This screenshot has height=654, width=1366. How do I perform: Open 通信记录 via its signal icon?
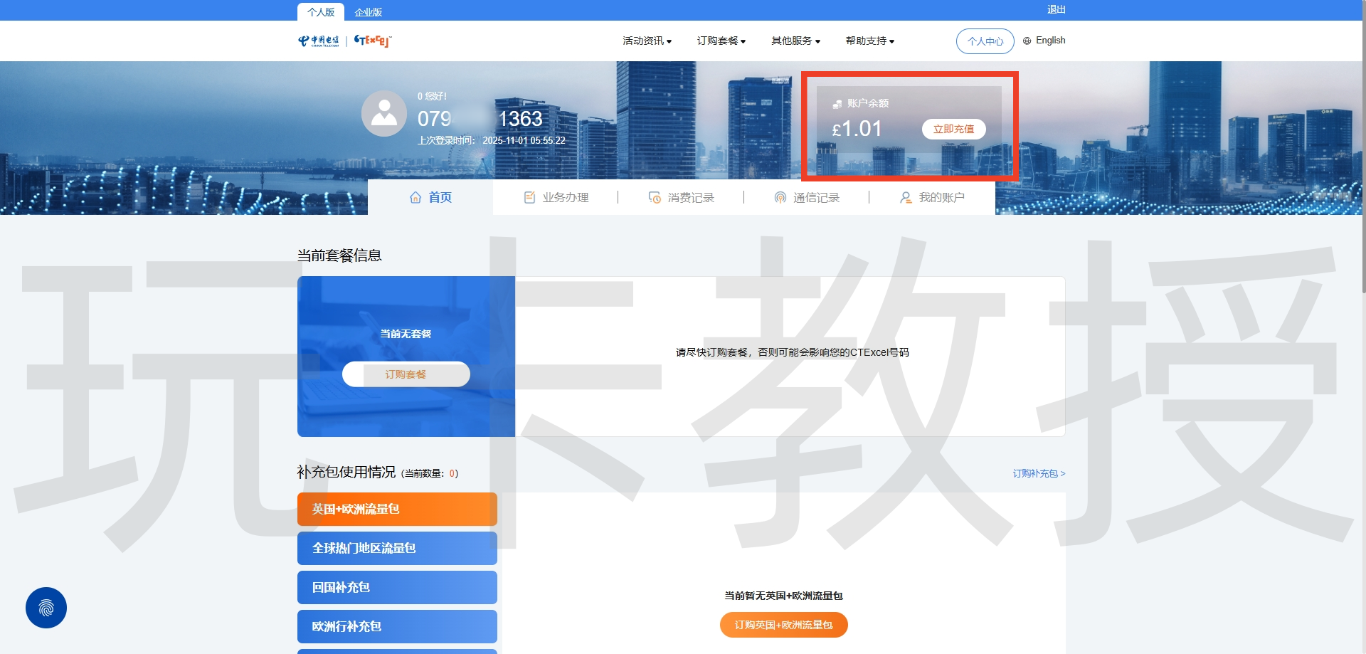[x=780, y=197]
